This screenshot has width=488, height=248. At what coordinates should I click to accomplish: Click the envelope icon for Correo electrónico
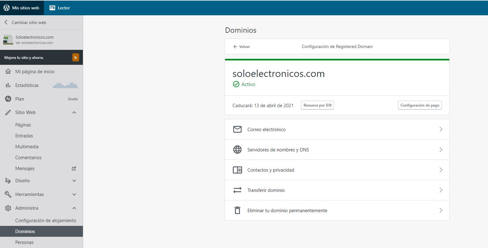pos(237,129)
